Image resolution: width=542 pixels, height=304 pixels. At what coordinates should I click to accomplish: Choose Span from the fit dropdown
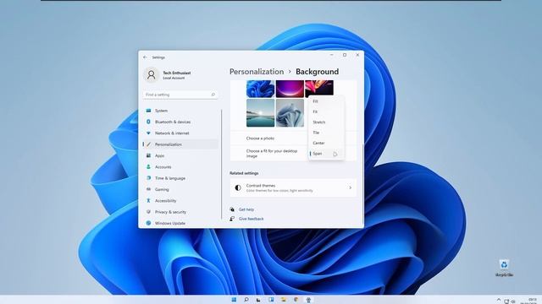coord(326,154)
